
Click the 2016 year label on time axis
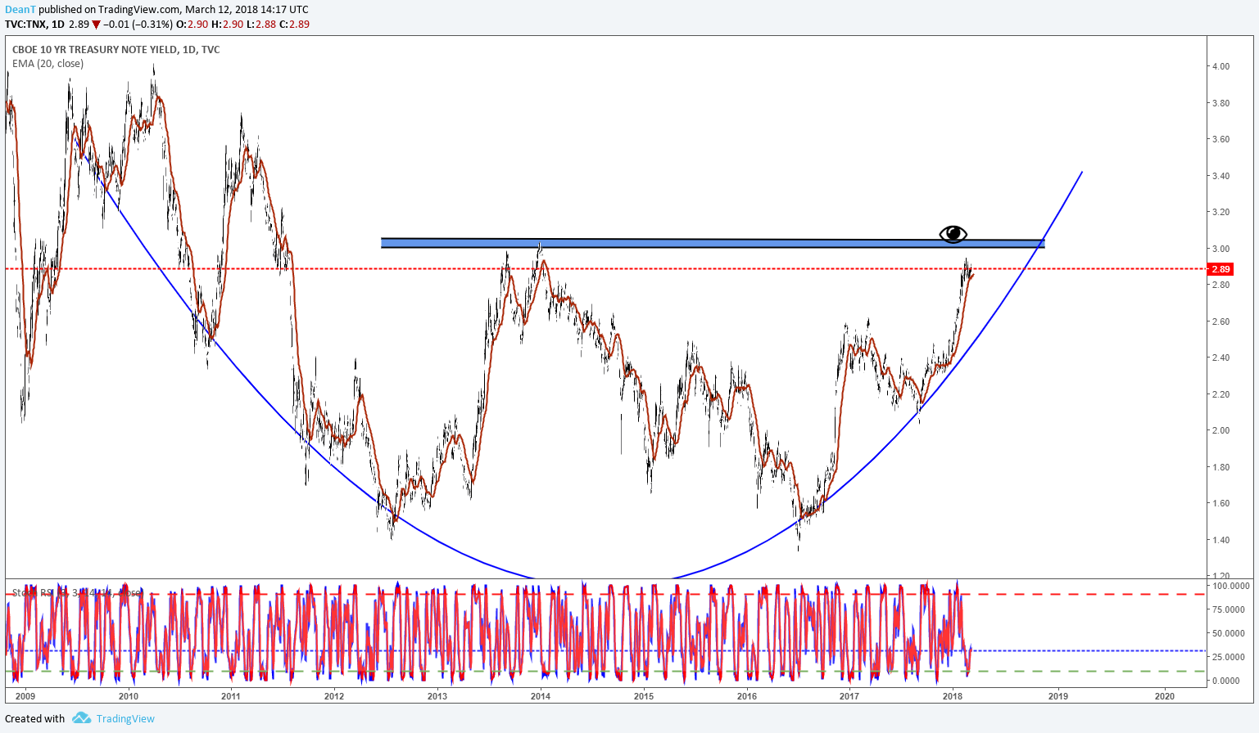coord(747,696)
